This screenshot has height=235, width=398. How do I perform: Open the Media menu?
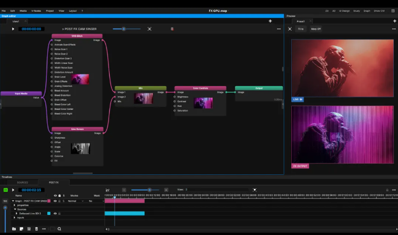point(23,11)
